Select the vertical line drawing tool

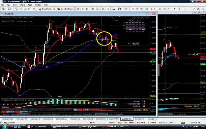(x=185, y=9)
